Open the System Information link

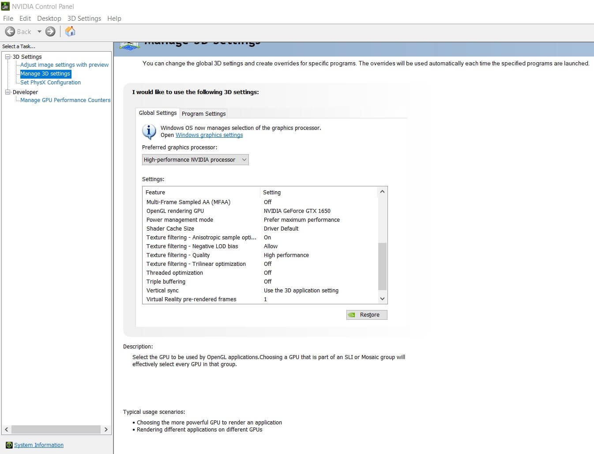(x=39, y=445)
